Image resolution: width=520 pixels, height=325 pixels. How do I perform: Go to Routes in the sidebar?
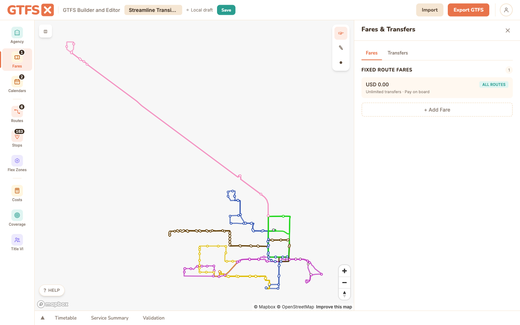17,114
